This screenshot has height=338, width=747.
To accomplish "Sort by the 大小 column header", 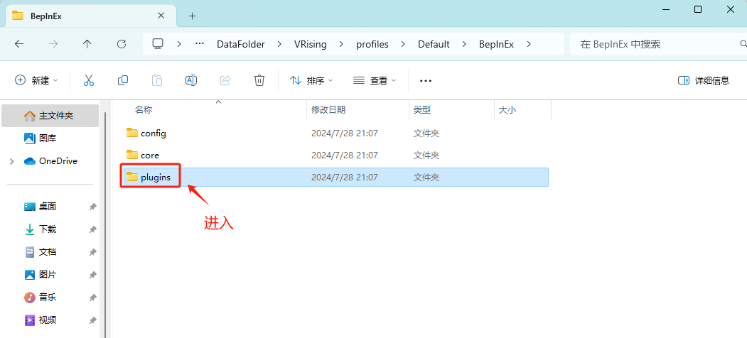I will pos(507,110).
